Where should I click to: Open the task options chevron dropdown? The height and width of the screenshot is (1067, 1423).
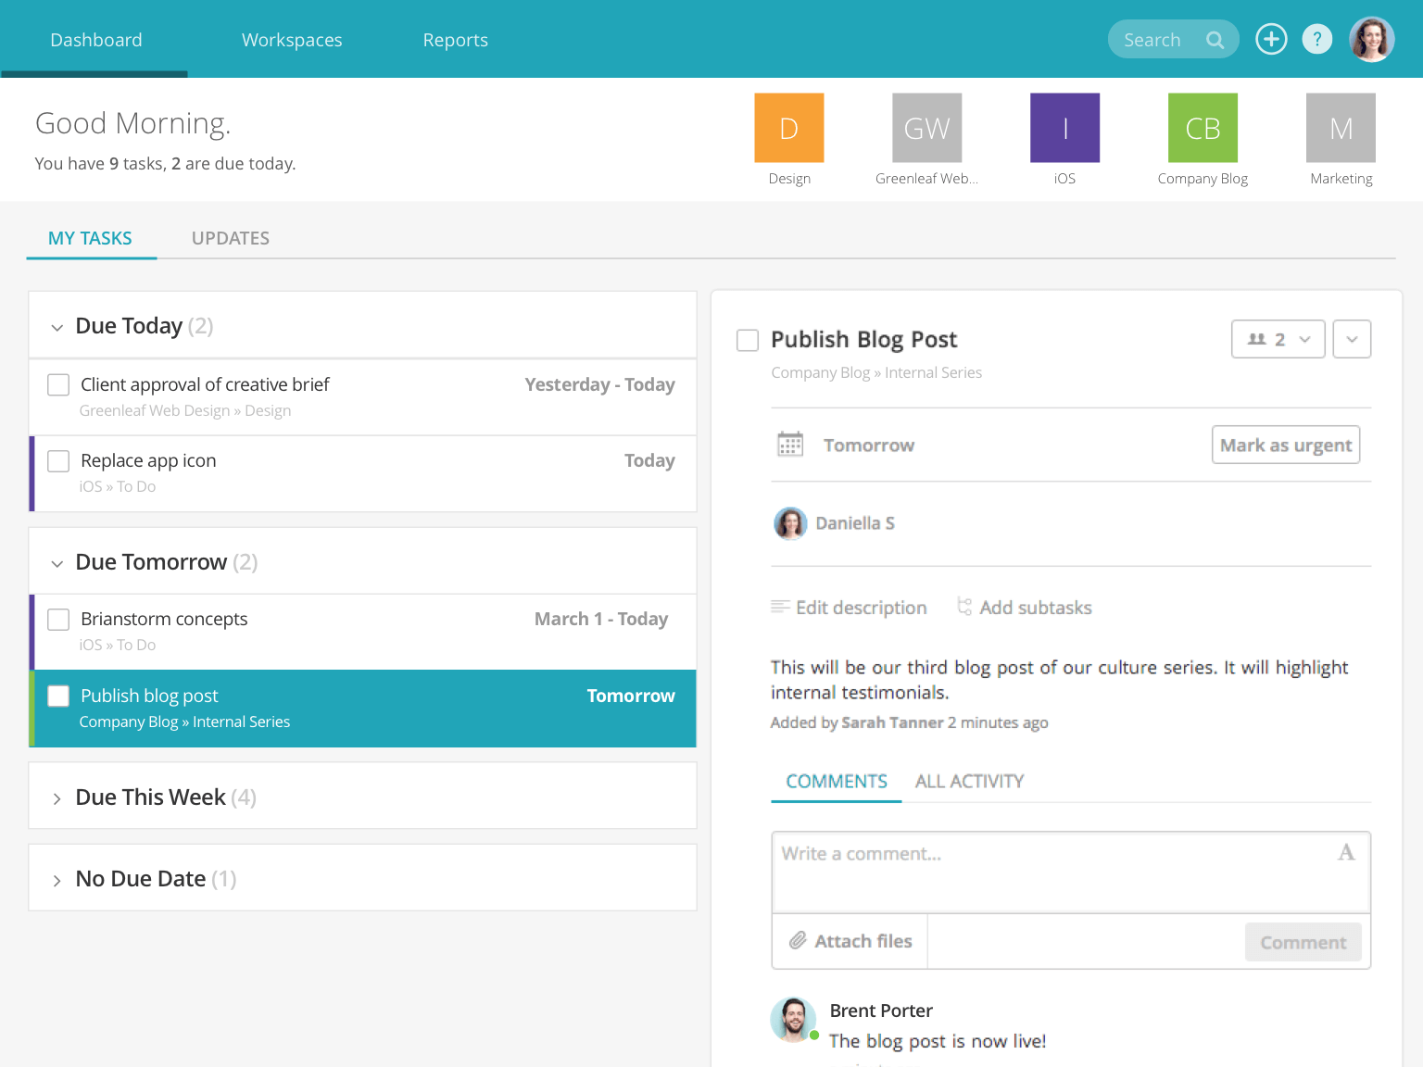(x=1352, y=339)
